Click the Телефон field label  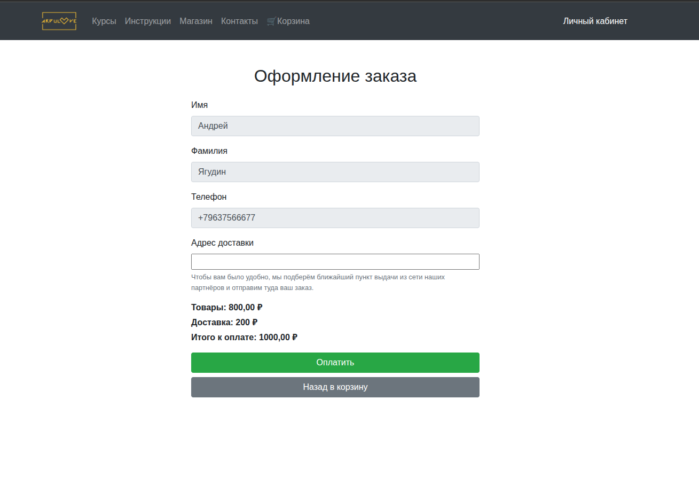pyautogui.click(x=209, y=197)
